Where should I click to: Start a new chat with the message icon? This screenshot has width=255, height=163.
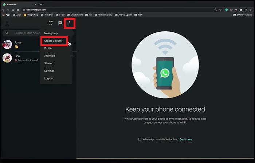60,23
